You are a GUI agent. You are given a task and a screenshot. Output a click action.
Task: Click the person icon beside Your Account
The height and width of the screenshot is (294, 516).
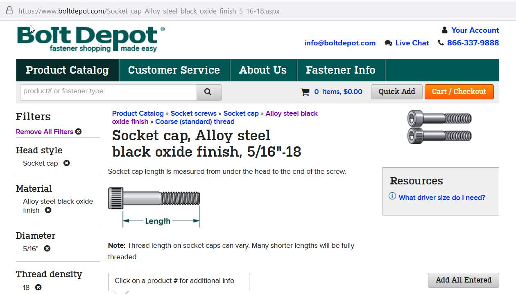click(444, 29)
